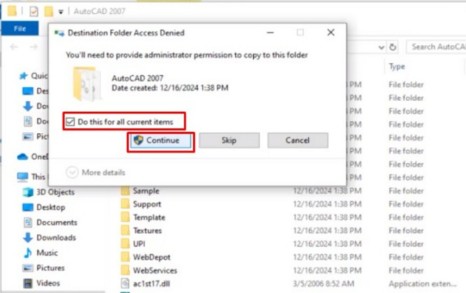The image size is (466, 293).
Task: Click the Textures folder icon
Action: pos(125,230)
